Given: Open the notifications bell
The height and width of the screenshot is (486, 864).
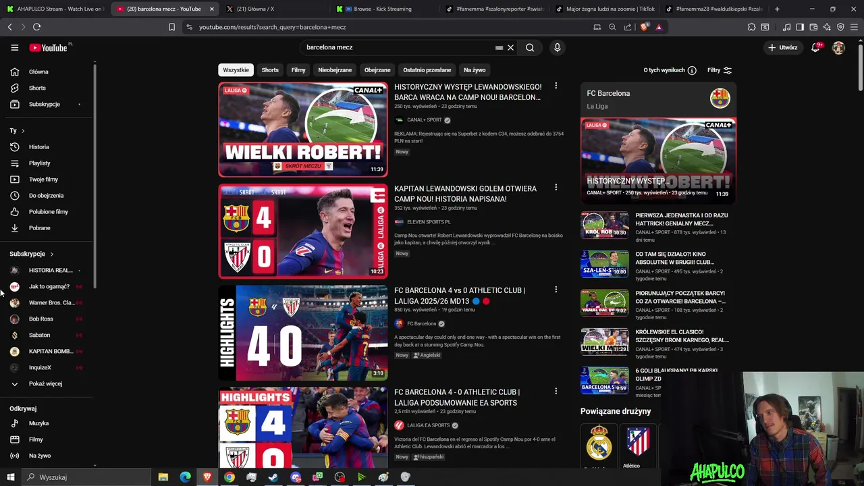Looking at the screenshot, I should click(x=815, y=48).
